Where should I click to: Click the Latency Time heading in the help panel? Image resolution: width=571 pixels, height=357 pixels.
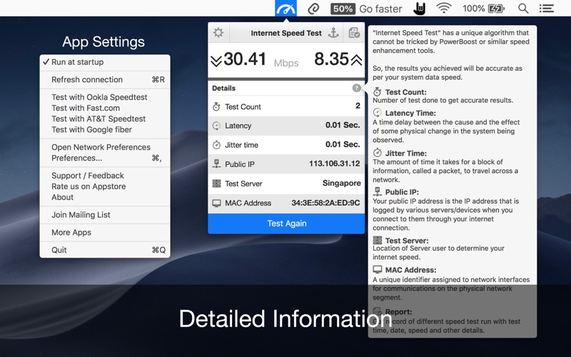click(x=410, y=113)
